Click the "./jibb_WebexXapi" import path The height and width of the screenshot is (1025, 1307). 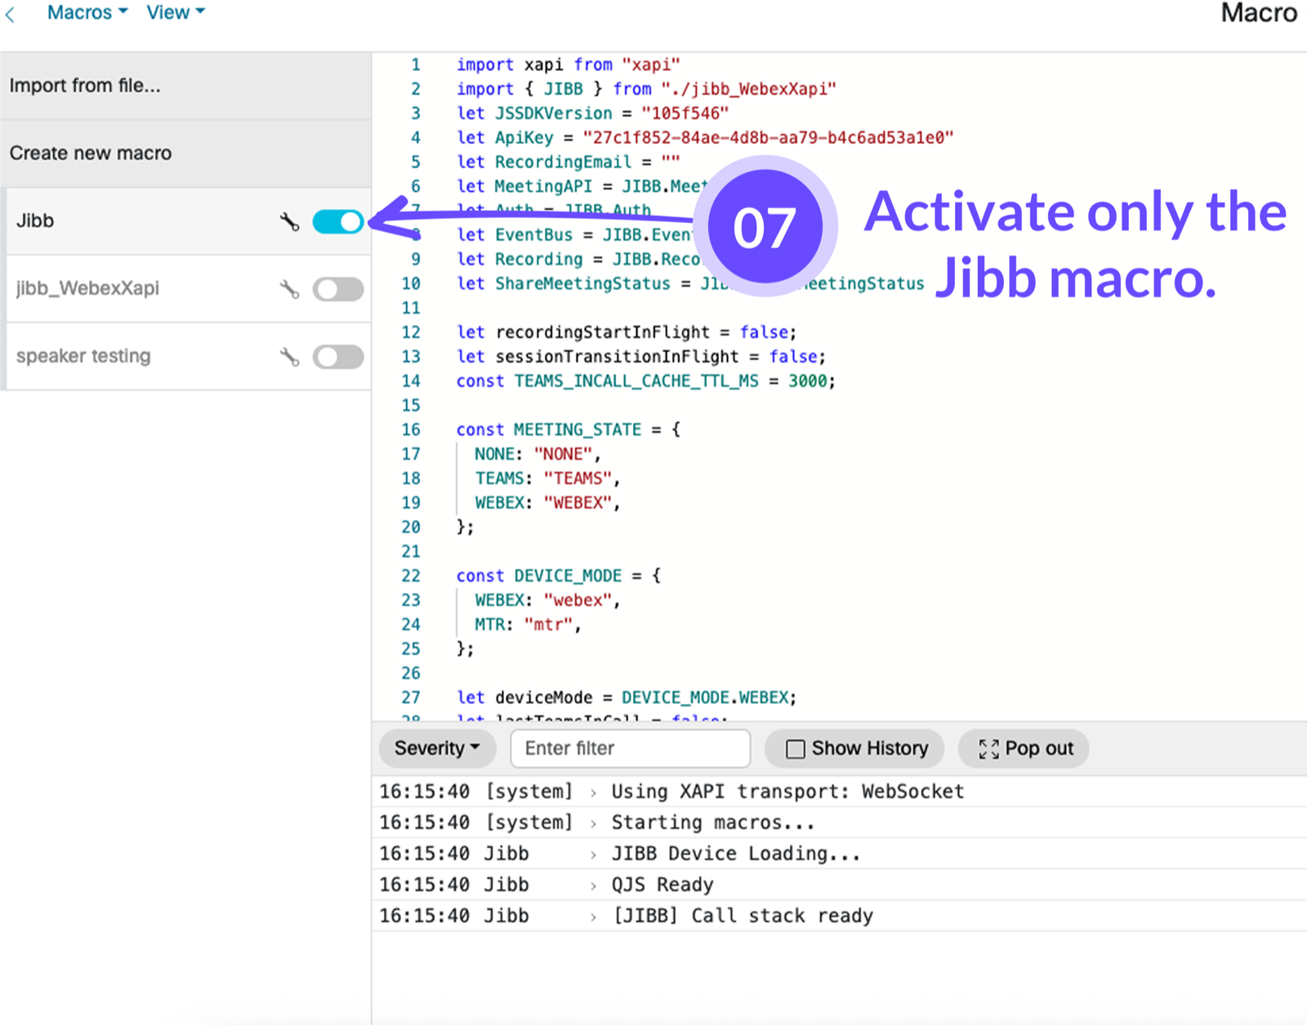[748, 88]
